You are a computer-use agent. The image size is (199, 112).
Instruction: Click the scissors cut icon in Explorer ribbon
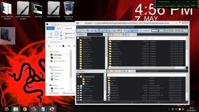pyautogui.click(x=61, y=32)
